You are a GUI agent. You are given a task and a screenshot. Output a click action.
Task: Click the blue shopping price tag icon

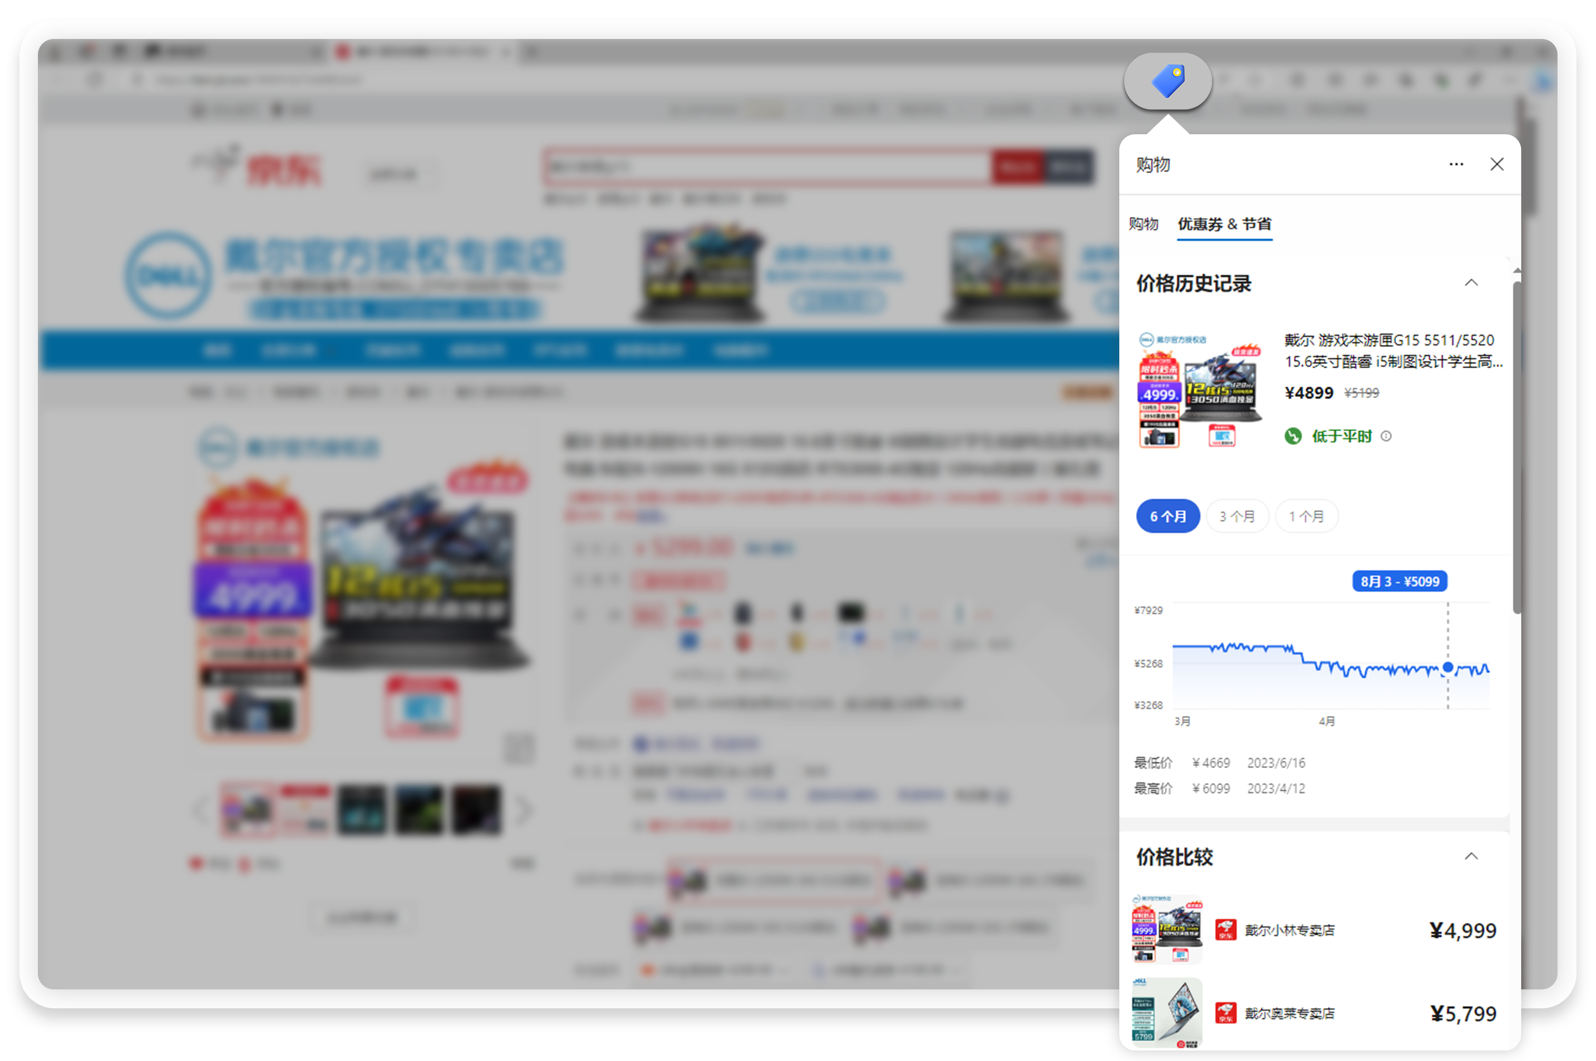tap(1168, 81)
